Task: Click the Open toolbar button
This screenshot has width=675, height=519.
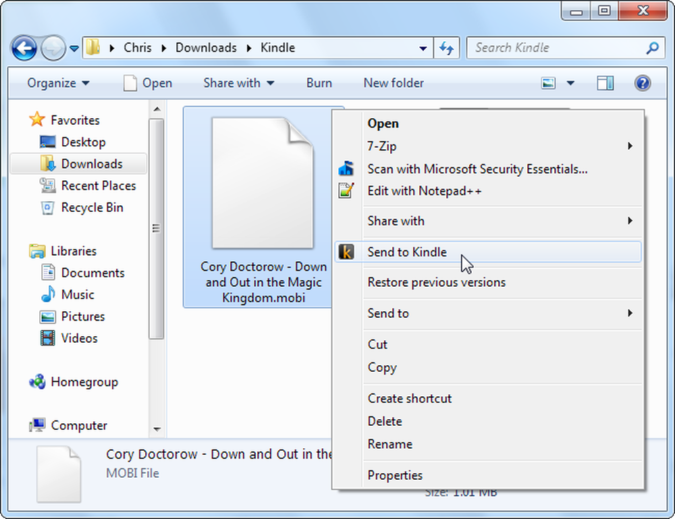Action: pos(148,83)
